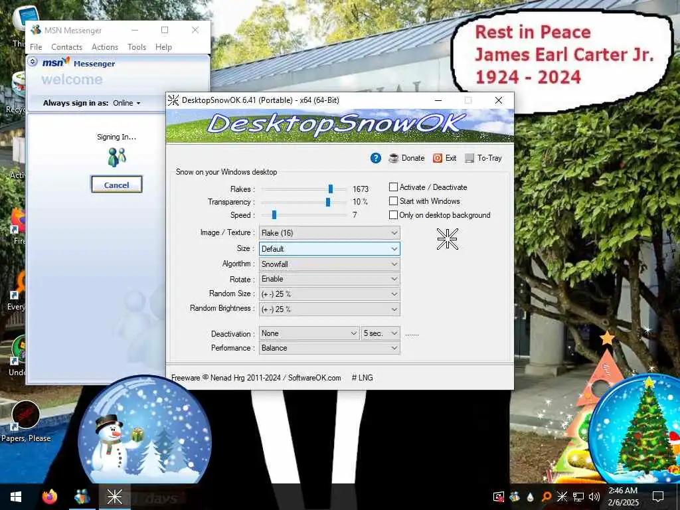Open the Rotate dropdown showing Enable
Screen dimensions: 680x510
pyautogui.click(x=329, y=279)
